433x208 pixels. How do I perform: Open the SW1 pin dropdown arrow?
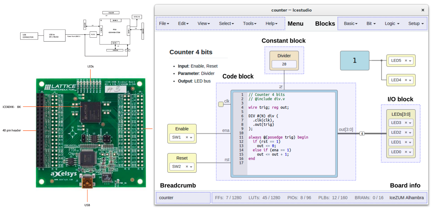point(191,137)
